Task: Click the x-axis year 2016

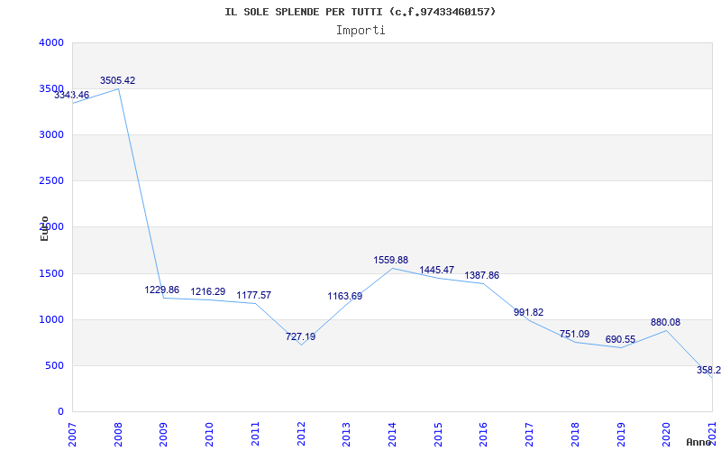Action: (484, 434)
